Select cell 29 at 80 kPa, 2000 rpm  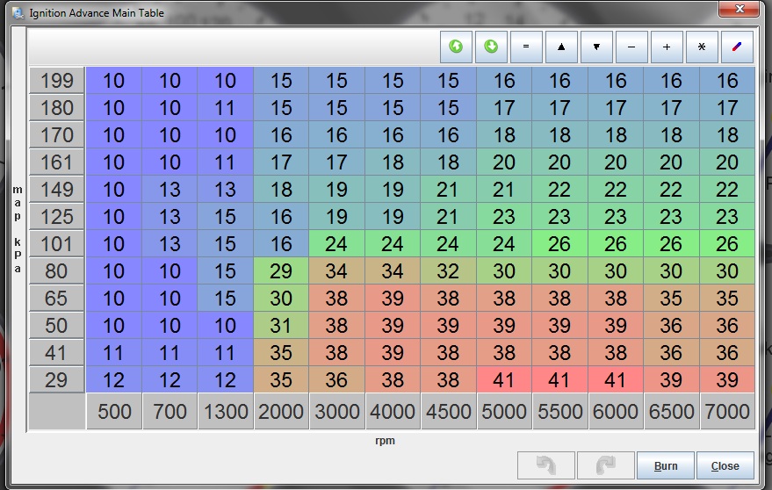(x=281, y=270)
